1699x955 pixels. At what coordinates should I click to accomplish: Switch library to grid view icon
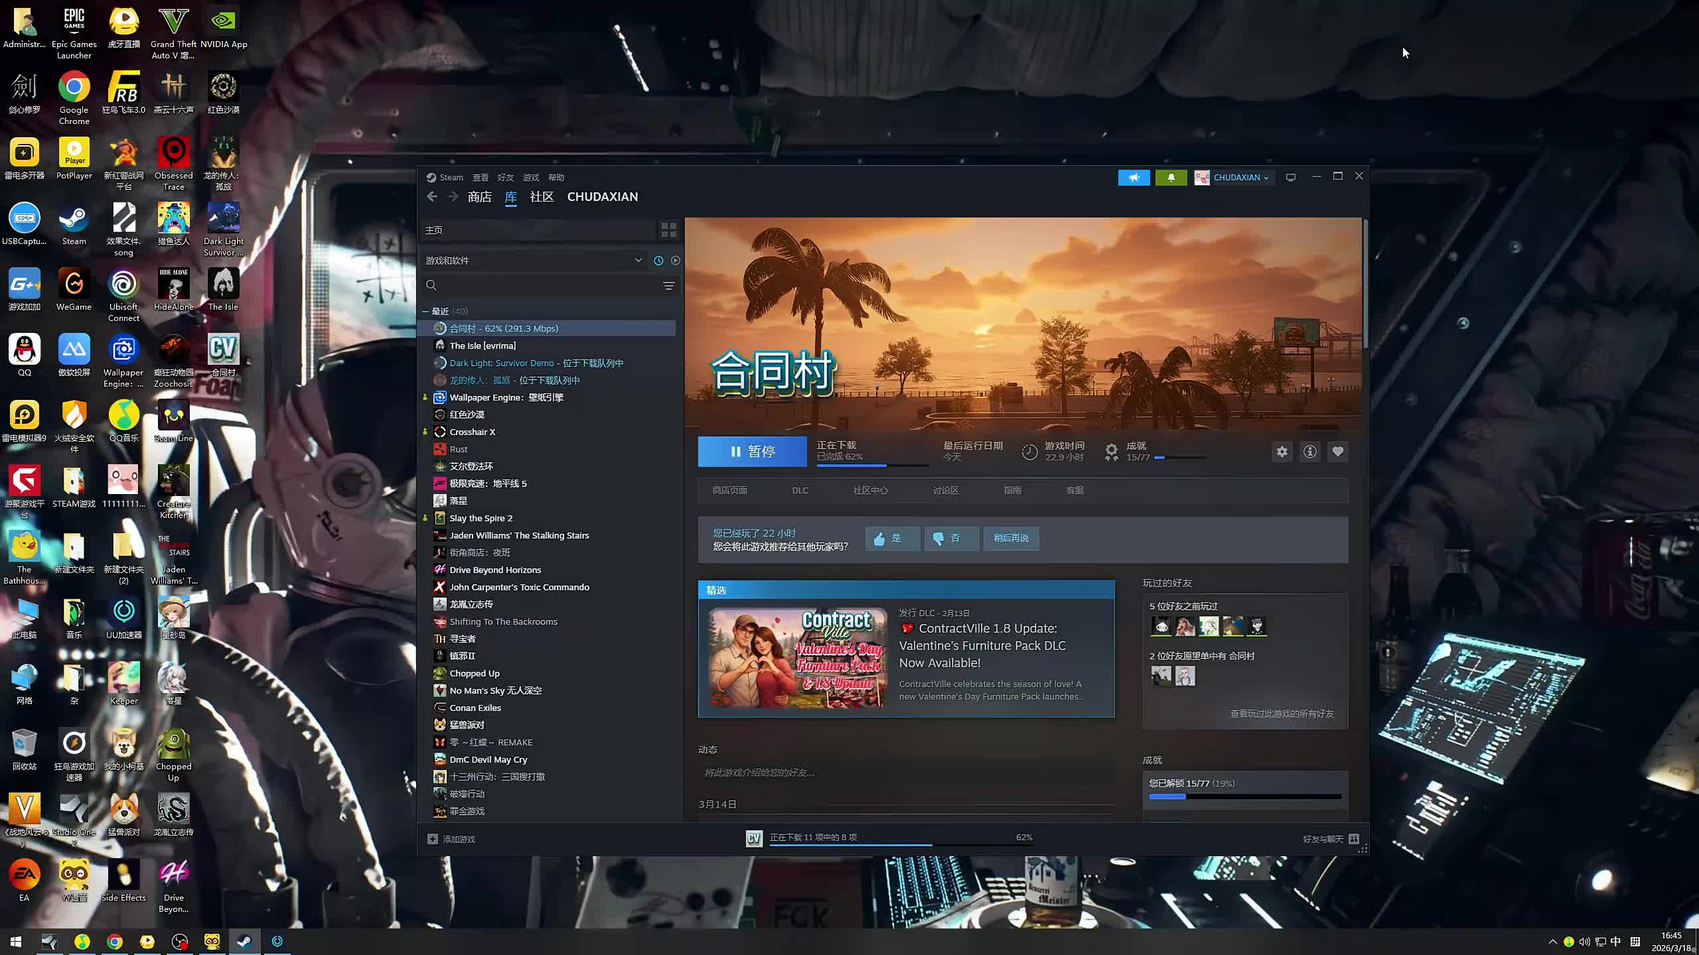(x=668, y=230)
